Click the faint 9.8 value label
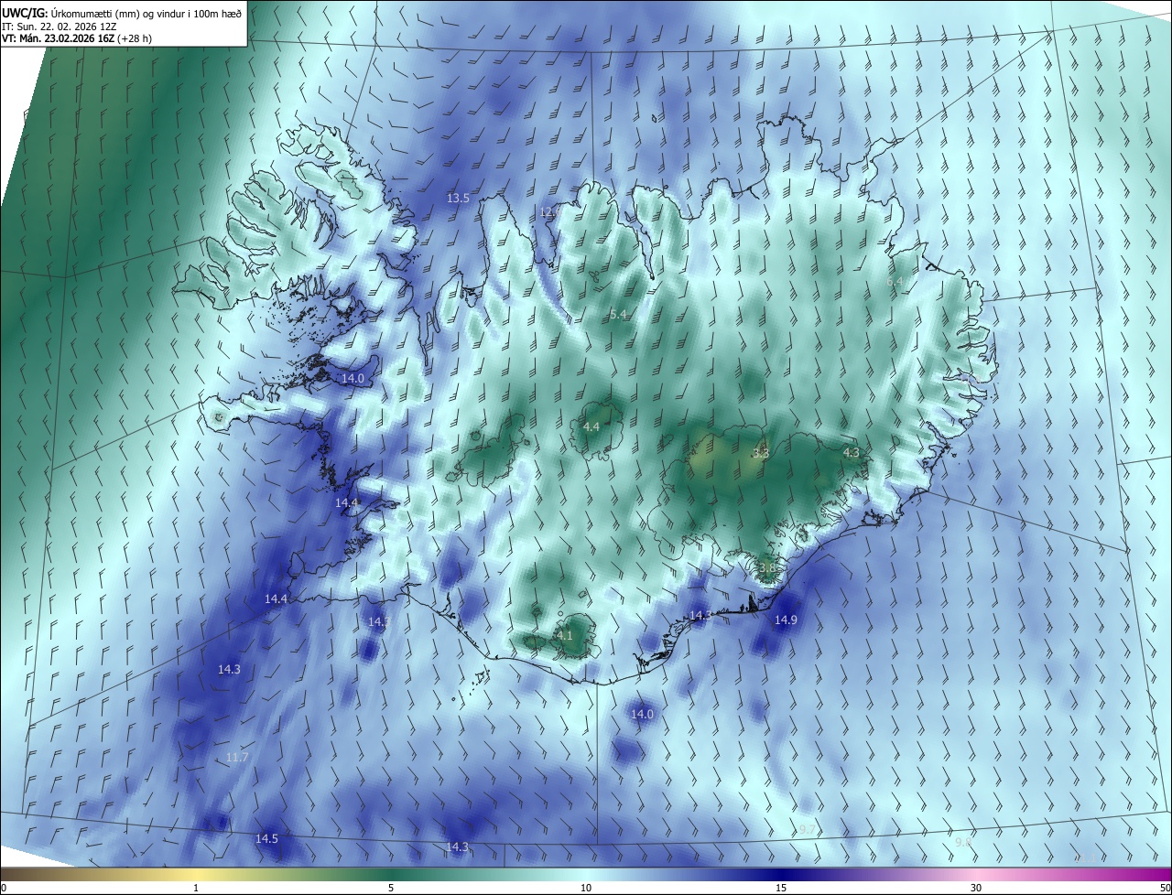 click(x=963, y=842)
